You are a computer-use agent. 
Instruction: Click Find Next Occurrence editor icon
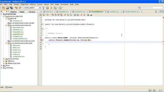58,15
